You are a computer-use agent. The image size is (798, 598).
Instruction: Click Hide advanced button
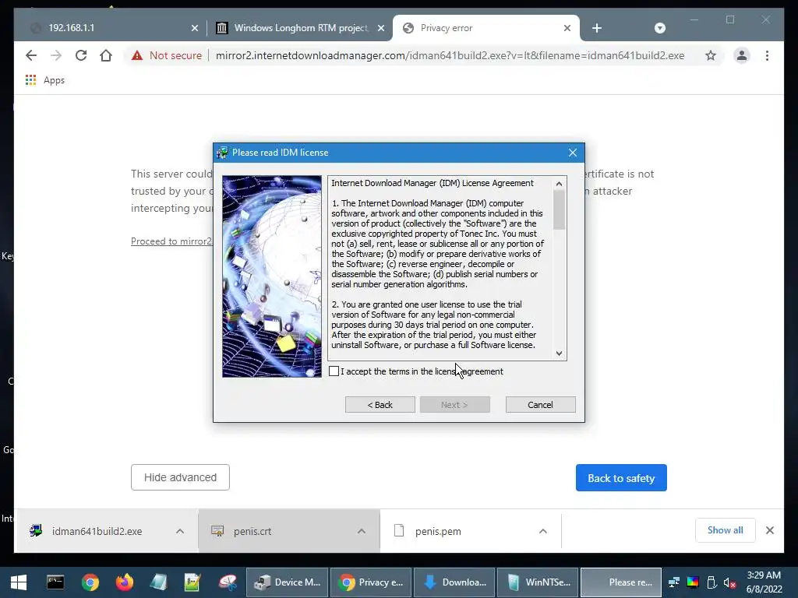180,477
